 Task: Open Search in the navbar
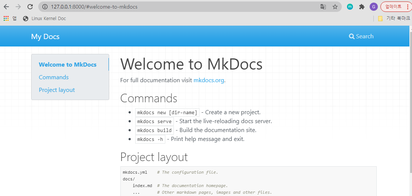tap(361, 36)
